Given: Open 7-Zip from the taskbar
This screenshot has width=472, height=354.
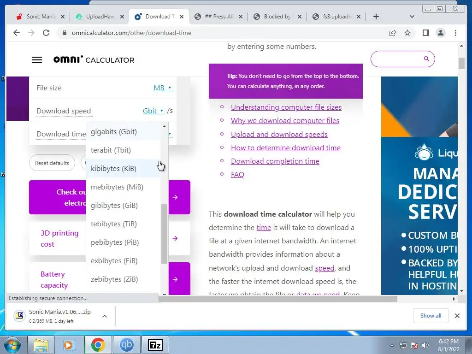Looking at the screenshot, I should pyautogui.click(x=155, y=345).
